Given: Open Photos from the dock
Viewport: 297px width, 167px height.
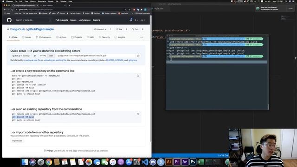Looking at the screenshot, I should pos(89,162).
